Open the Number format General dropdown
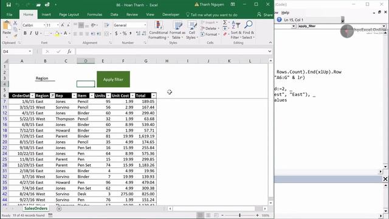This screenshot has height=219, width=389. click(x=145, y=25)
